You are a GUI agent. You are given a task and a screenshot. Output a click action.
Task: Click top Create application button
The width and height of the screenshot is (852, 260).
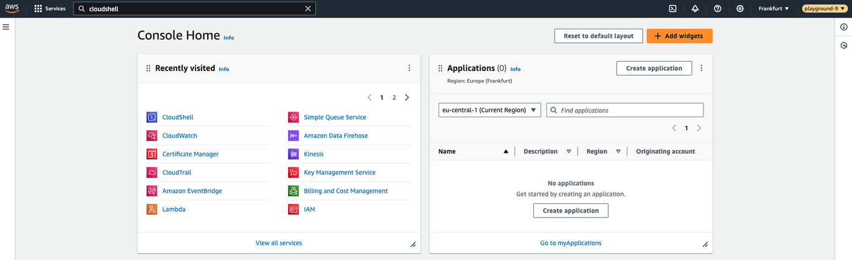654,68
